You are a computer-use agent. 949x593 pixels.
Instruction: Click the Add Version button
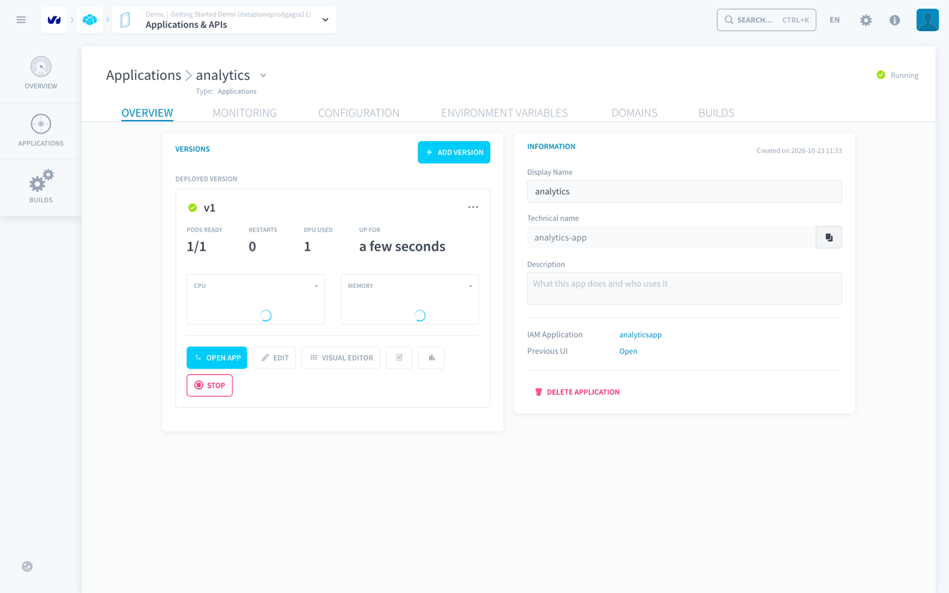[x=453, y=152]
